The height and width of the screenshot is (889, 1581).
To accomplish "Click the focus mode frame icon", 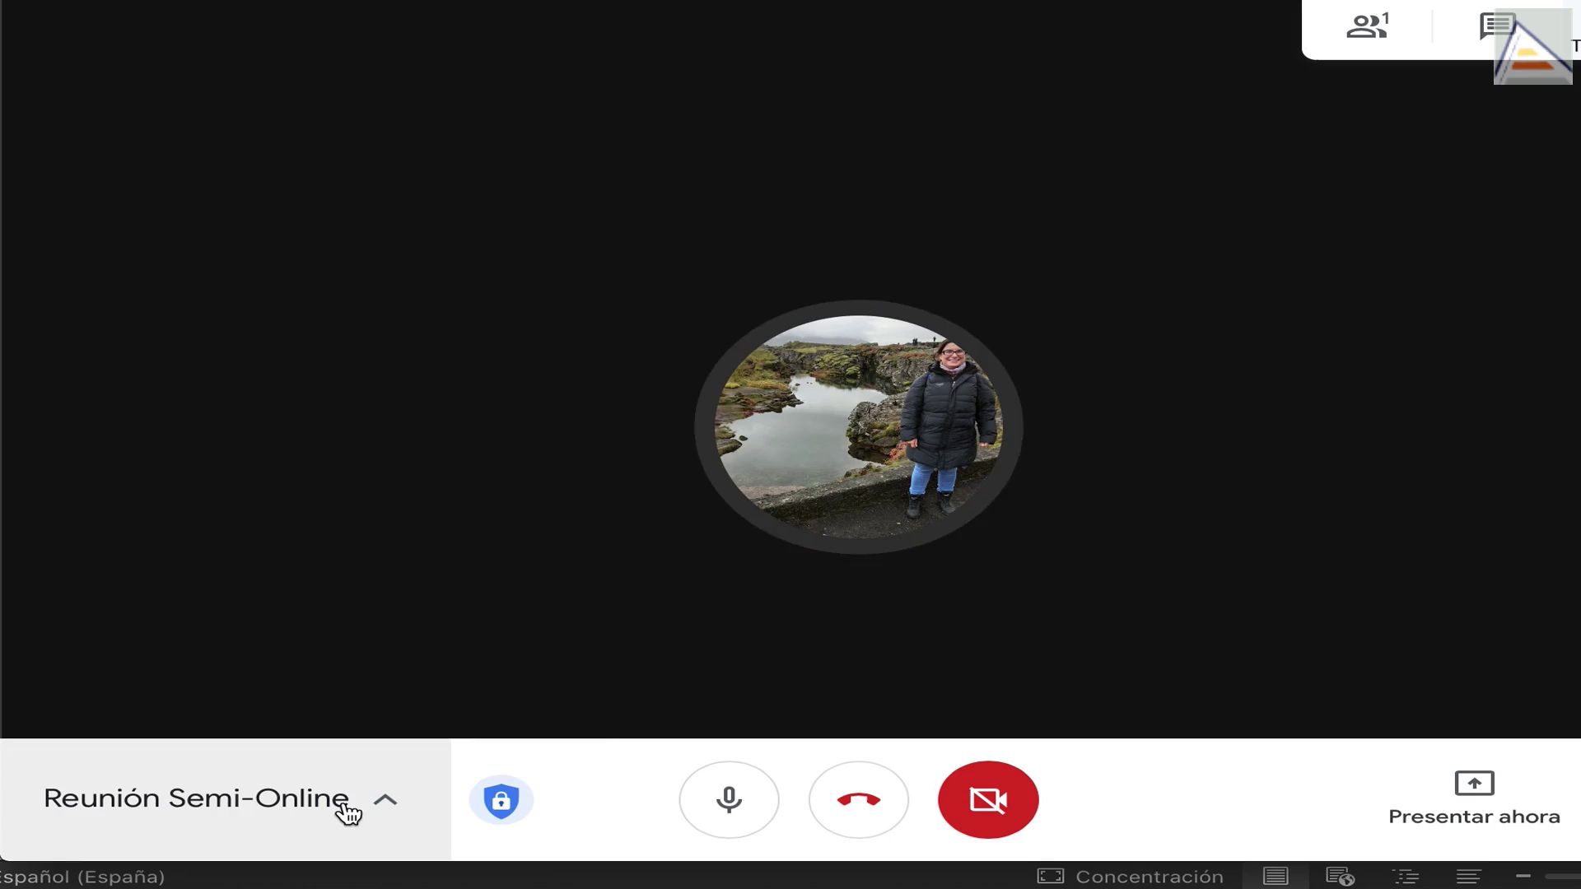I will coord(1051,876).
